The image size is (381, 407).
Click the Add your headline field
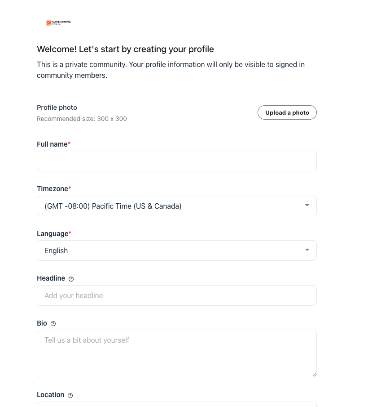coord(177,295)
